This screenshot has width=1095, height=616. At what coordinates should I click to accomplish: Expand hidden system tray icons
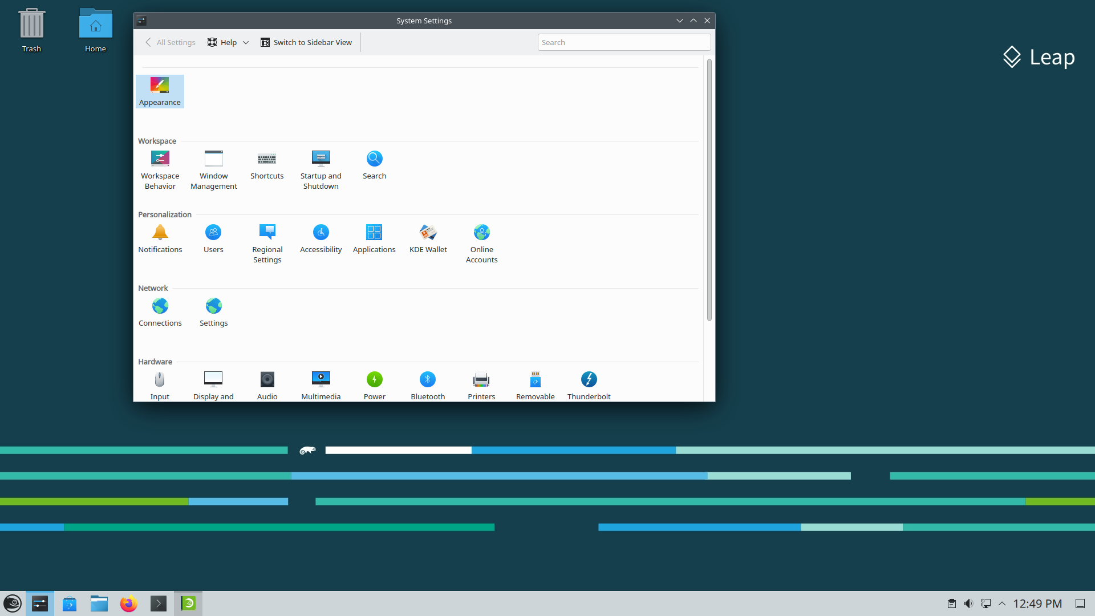1002,603
